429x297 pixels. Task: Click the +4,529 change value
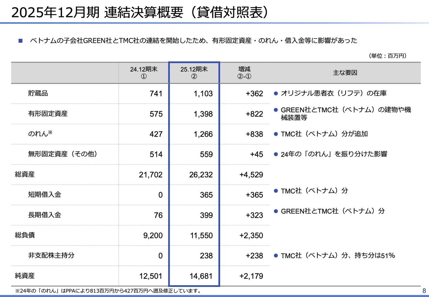pyautogui.click(x=251, y=175)
